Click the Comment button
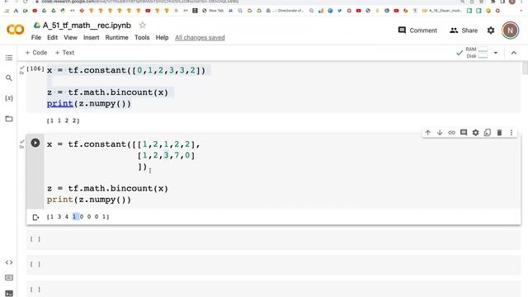Image resolution: width=528 pixels, height=297 pixels. [x=417, y=31]
